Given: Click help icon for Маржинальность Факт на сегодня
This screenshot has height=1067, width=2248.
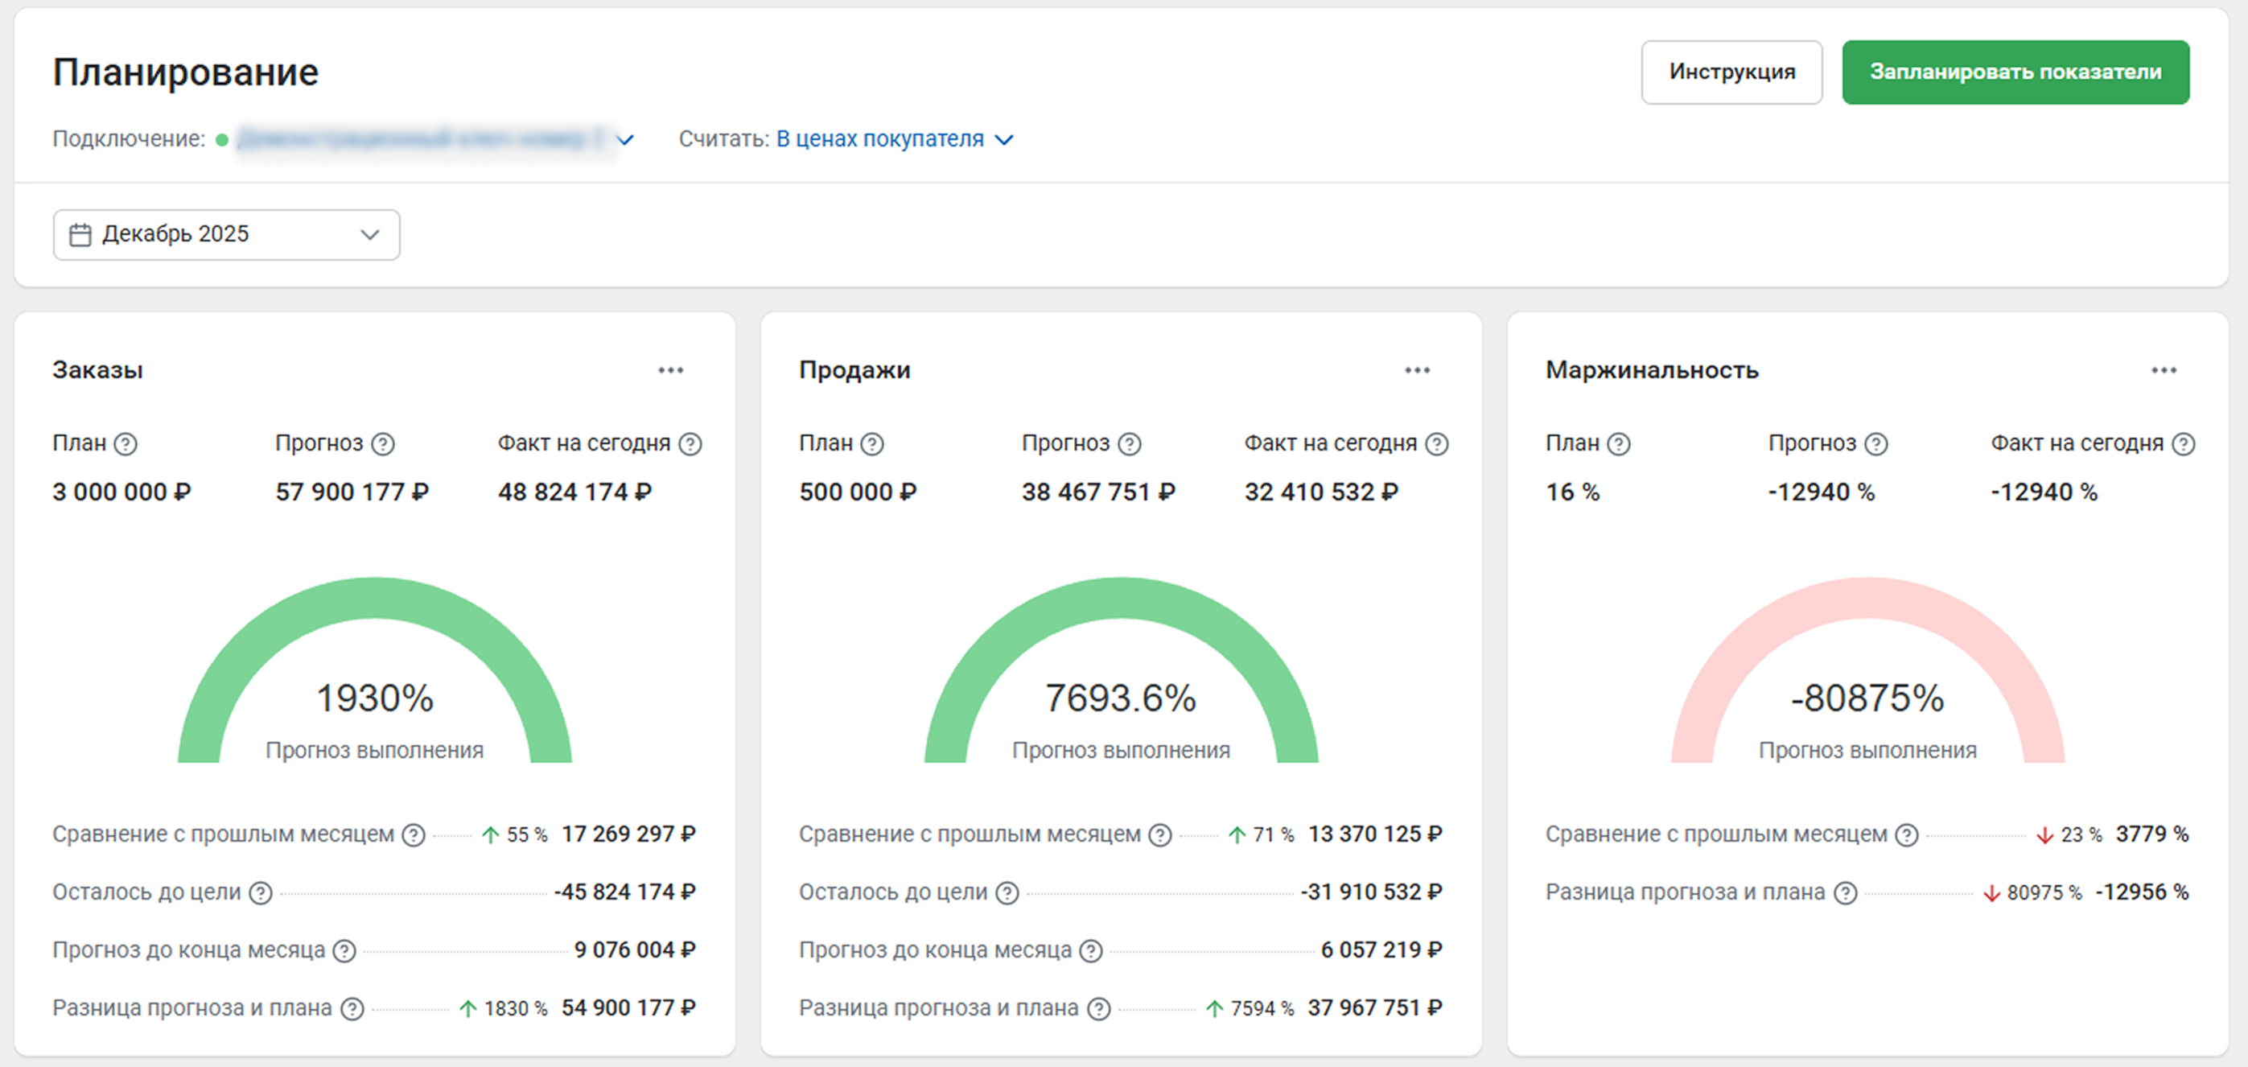Looking at the screenshot, I should 2183,444.
